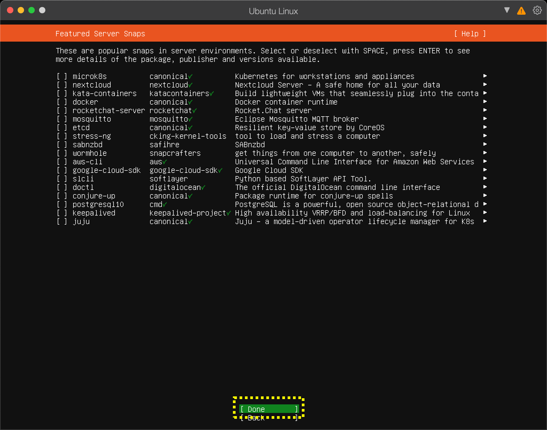
Task: Select the nextcloud snap checkbox
Action: click(x=62, y=85)
